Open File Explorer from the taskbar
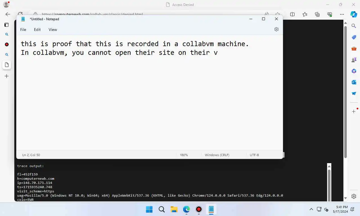 click(x=174, y=209)
